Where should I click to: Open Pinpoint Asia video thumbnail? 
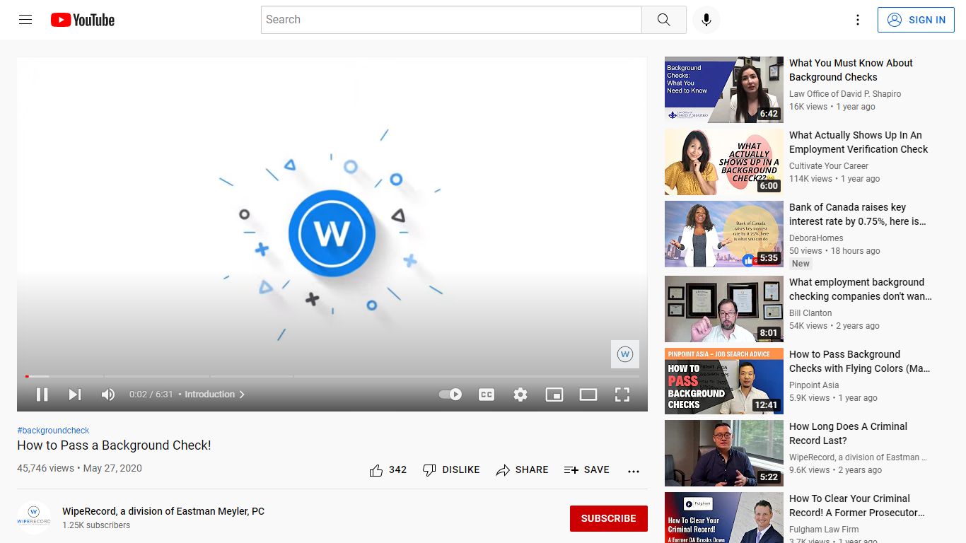[x=724, y=381]
